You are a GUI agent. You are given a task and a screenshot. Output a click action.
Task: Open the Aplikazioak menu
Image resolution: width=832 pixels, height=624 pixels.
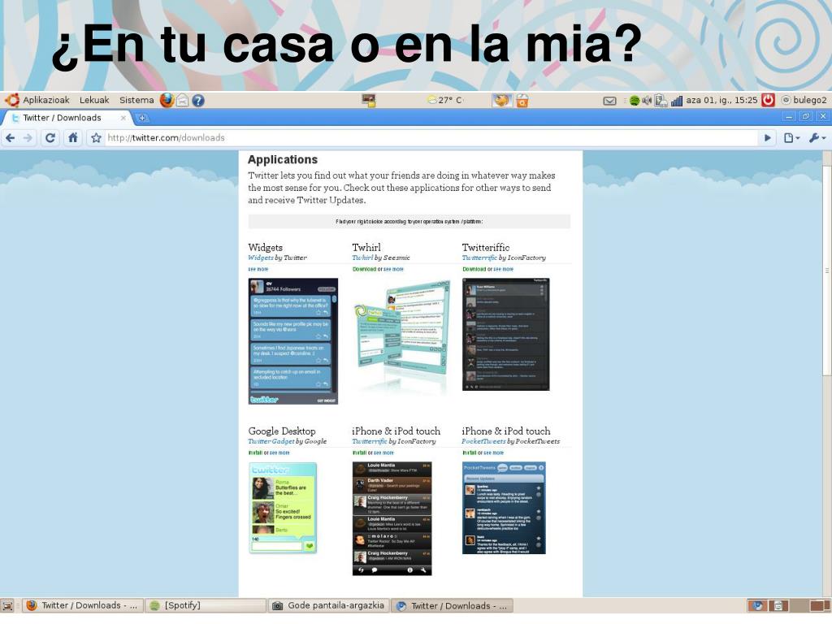[45, 100]
